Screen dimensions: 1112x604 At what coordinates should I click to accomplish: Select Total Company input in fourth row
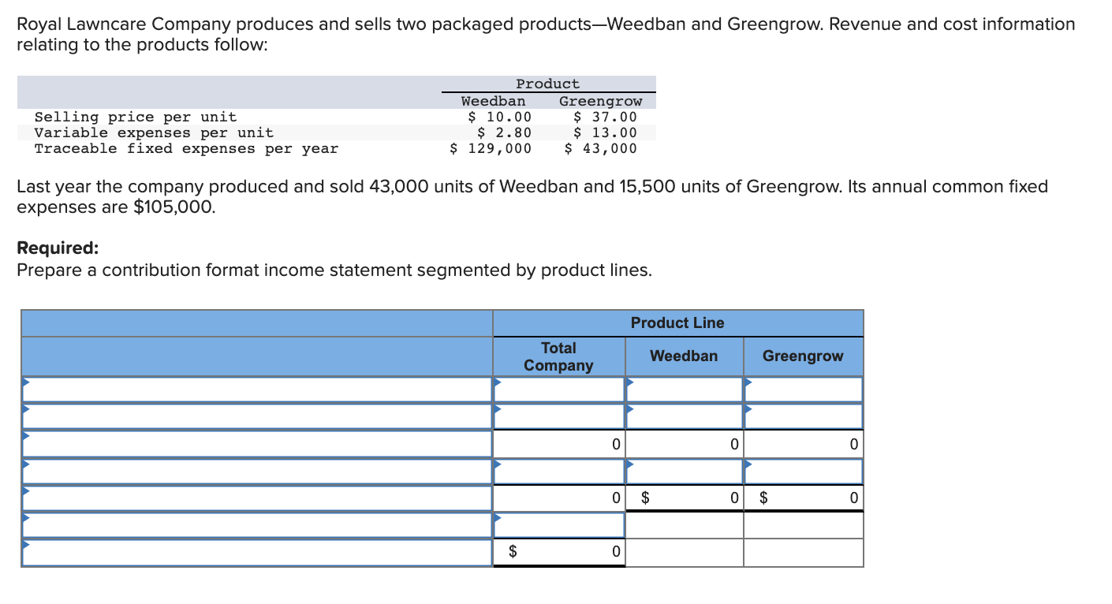[x=559, y=472]
